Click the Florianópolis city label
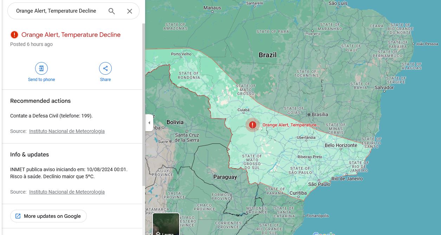Viewport: 441px width, 235px height. coord(318,216)
